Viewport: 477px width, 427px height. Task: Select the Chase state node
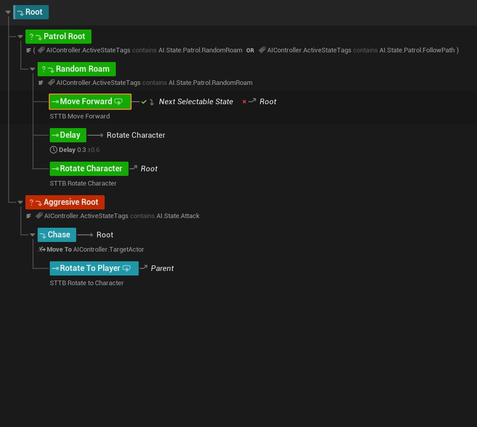(x=57, y=235)
